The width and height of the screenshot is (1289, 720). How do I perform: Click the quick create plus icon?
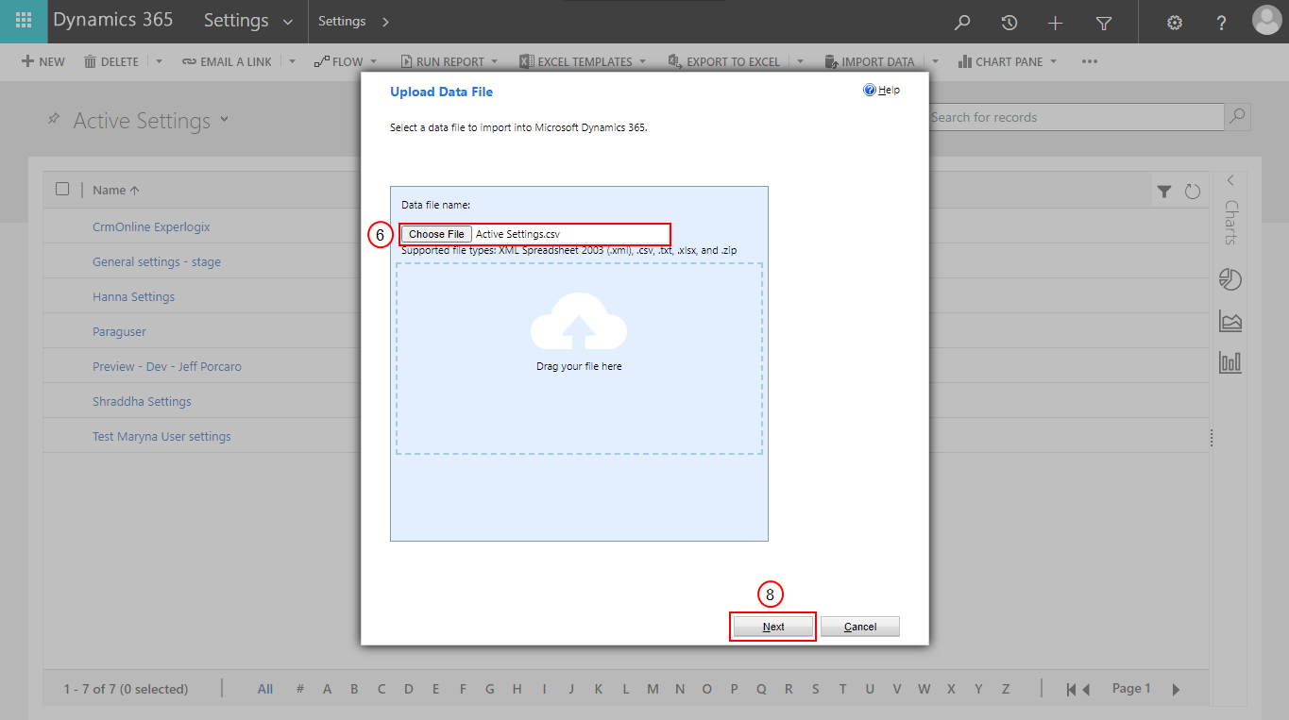tap(1056, 23)
